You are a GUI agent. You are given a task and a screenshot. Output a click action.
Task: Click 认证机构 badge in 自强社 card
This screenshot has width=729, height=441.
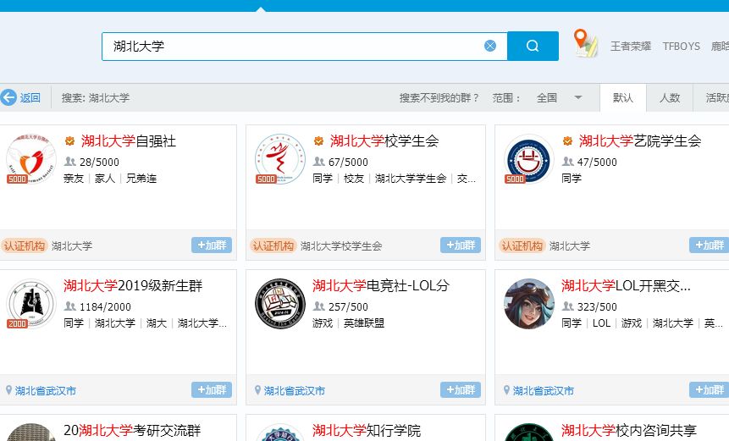[x=25, y=245]
